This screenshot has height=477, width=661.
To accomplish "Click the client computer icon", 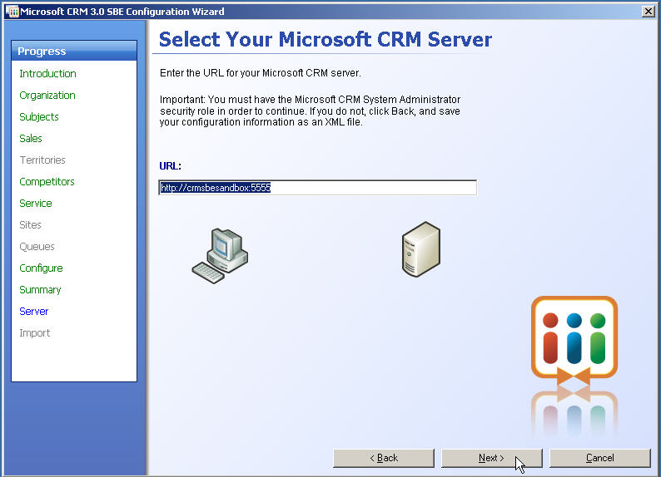I will (220, 256).
